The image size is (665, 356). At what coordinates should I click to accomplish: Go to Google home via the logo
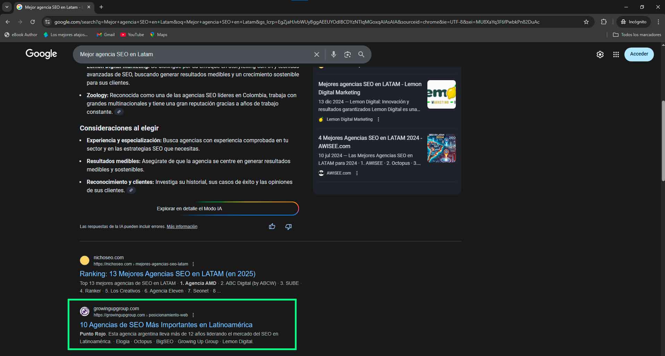tap(41, 54)
